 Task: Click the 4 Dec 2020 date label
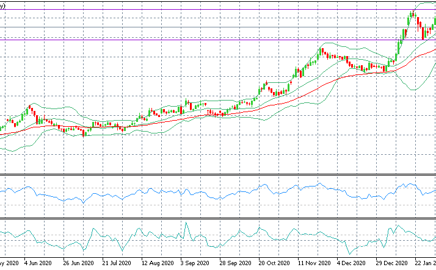pos(351,263)
